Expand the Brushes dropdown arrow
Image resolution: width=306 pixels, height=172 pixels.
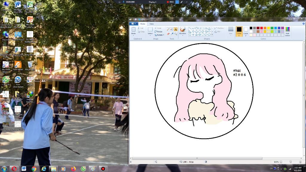(x=183, y=35)
